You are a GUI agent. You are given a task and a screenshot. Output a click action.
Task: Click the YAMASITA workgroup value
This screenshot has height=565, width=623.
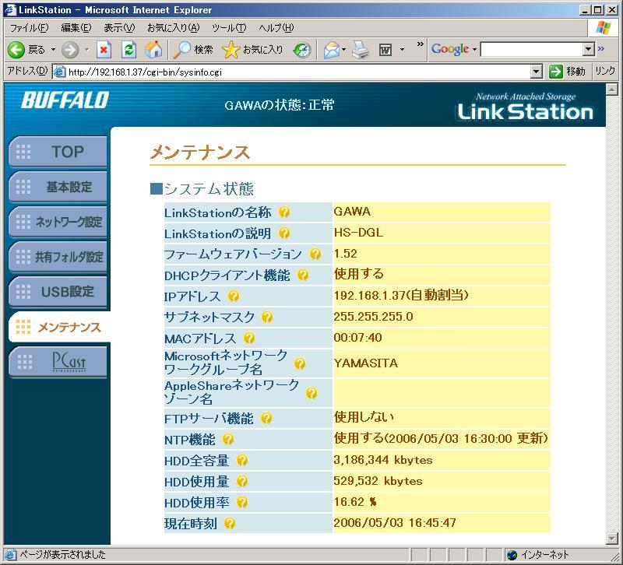pos(366,363)
